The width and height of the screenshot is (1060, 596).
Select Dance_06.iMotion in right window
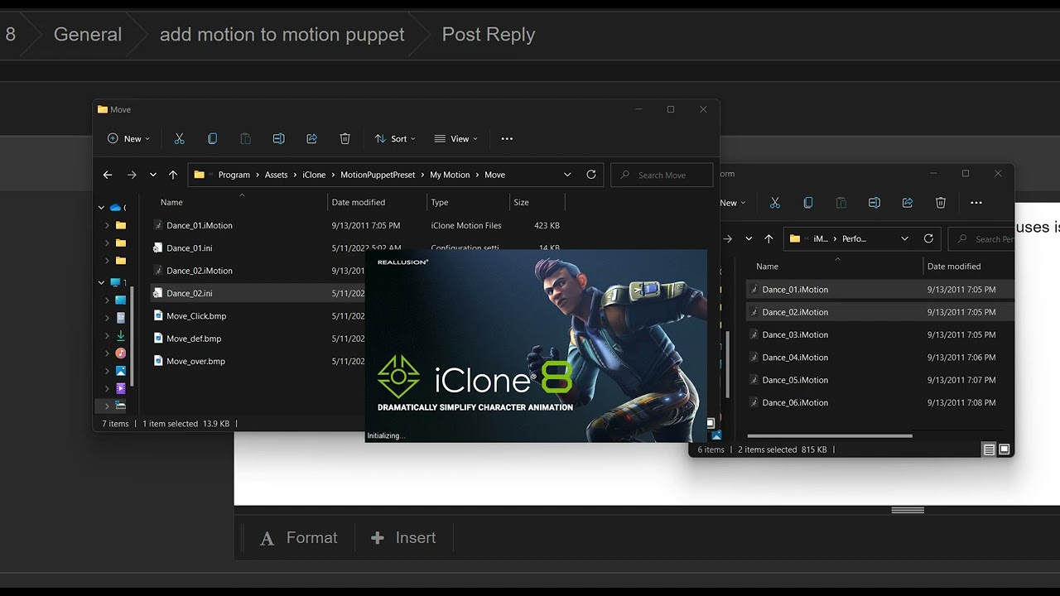point(795,402)
